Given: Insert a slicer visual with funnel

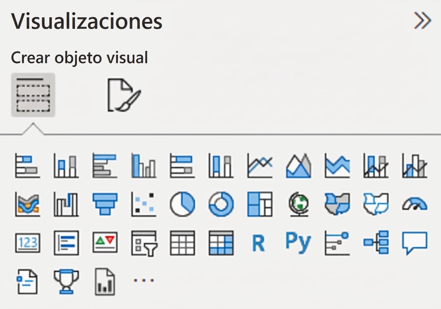Looking at the screenshot, I should pos(144,243).
